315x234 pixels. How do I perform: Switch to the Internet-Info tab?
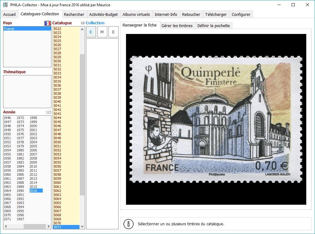pyautogui.click(x=166, y=14)
